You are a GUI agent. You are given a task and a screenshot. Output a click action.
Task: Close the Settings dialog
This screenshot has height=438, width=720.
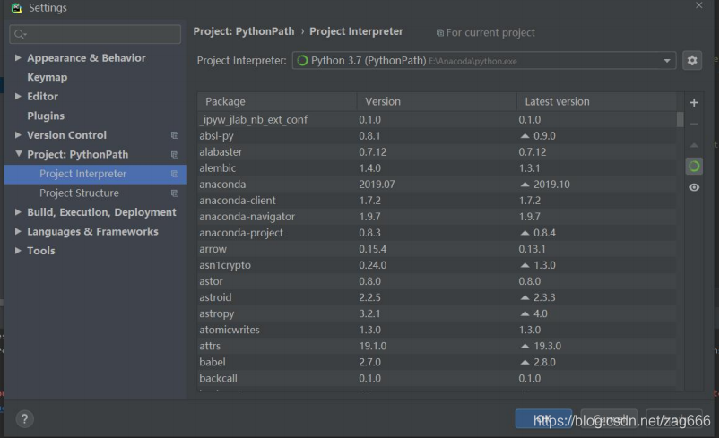pyautogui.click(x=698, y=5)
